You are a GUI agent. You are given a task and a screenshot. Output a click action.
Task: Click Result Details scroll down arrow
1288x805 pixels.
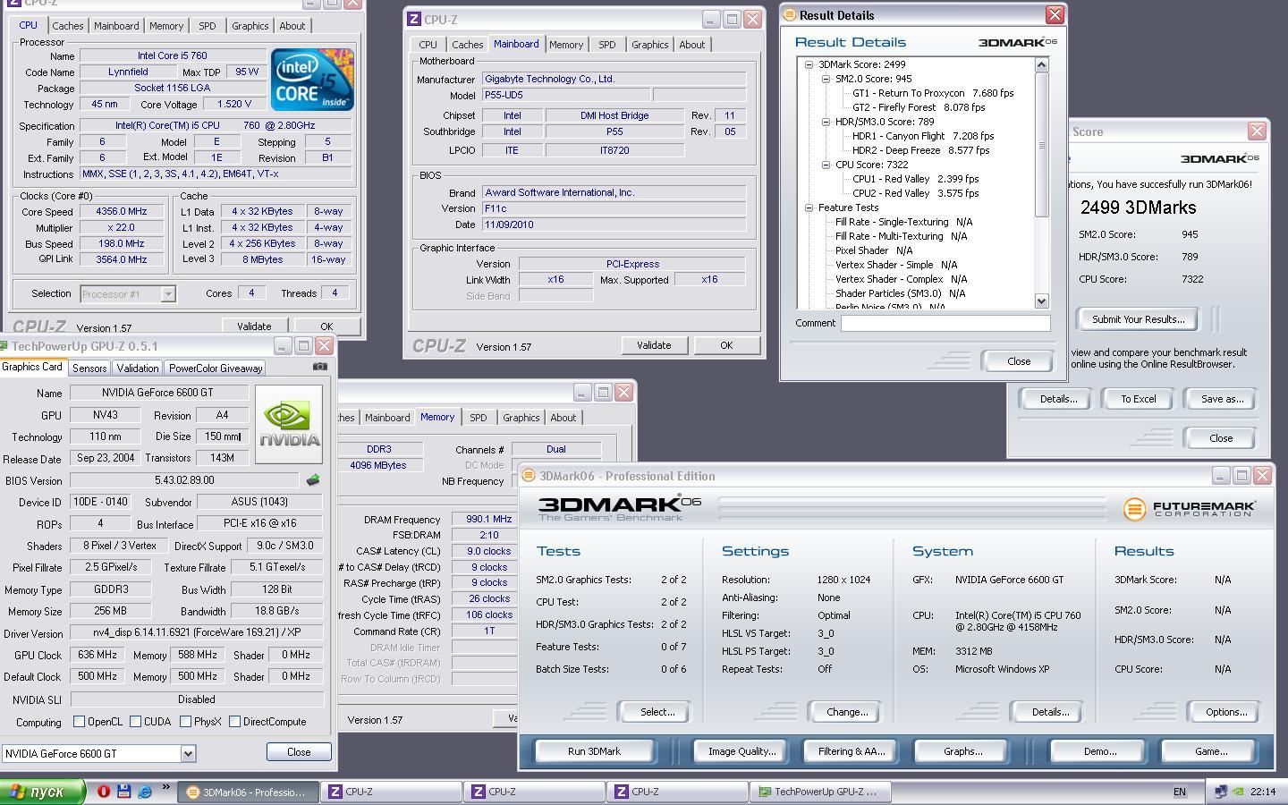1041,301
